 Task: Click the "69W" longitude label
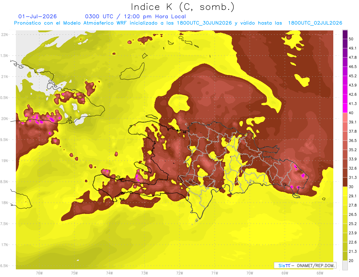pos(285,273)
